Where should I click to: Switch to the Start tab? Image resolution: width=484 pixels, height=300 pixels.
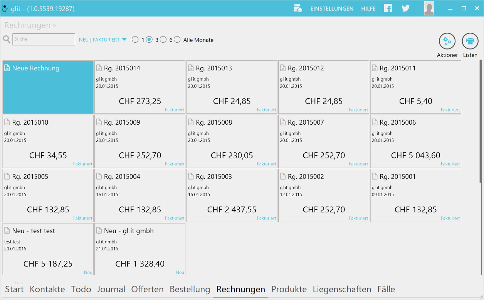[x=14, y=289]
